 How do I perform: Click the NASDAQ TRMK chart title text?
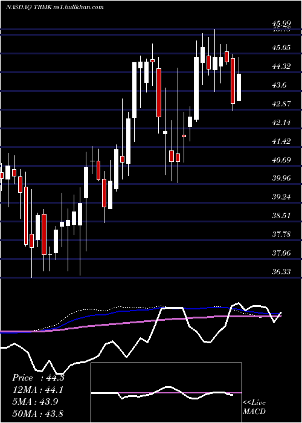pyautogui.click(x=55, y=7)
